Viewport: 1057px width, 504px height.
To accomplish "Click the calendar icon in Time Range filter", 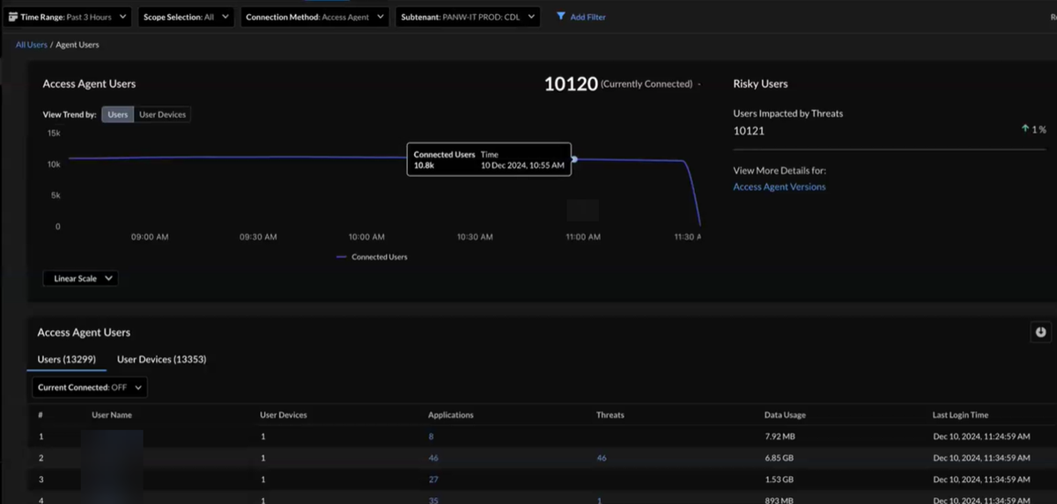I will pos(13,17).
